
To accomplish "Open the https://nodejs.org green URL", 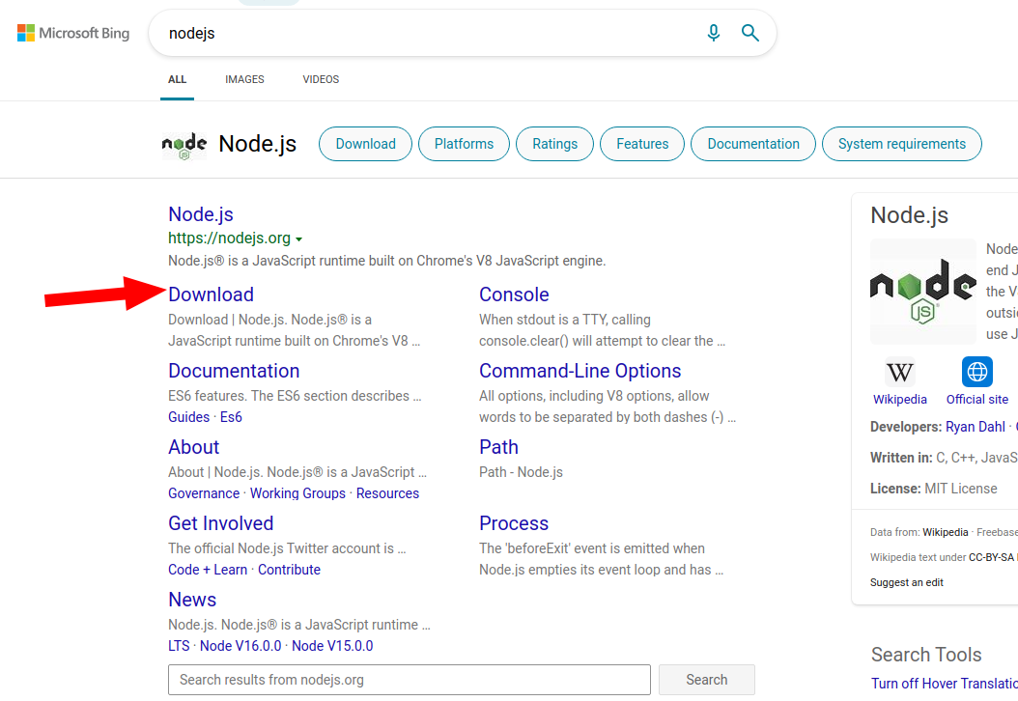I will [229, 238].
